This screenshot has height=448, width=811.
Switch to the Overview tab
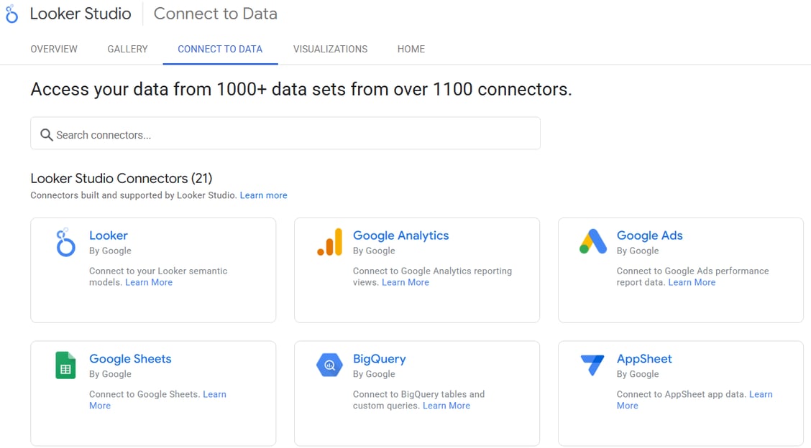pyautogui.click(x=54, y=49)
